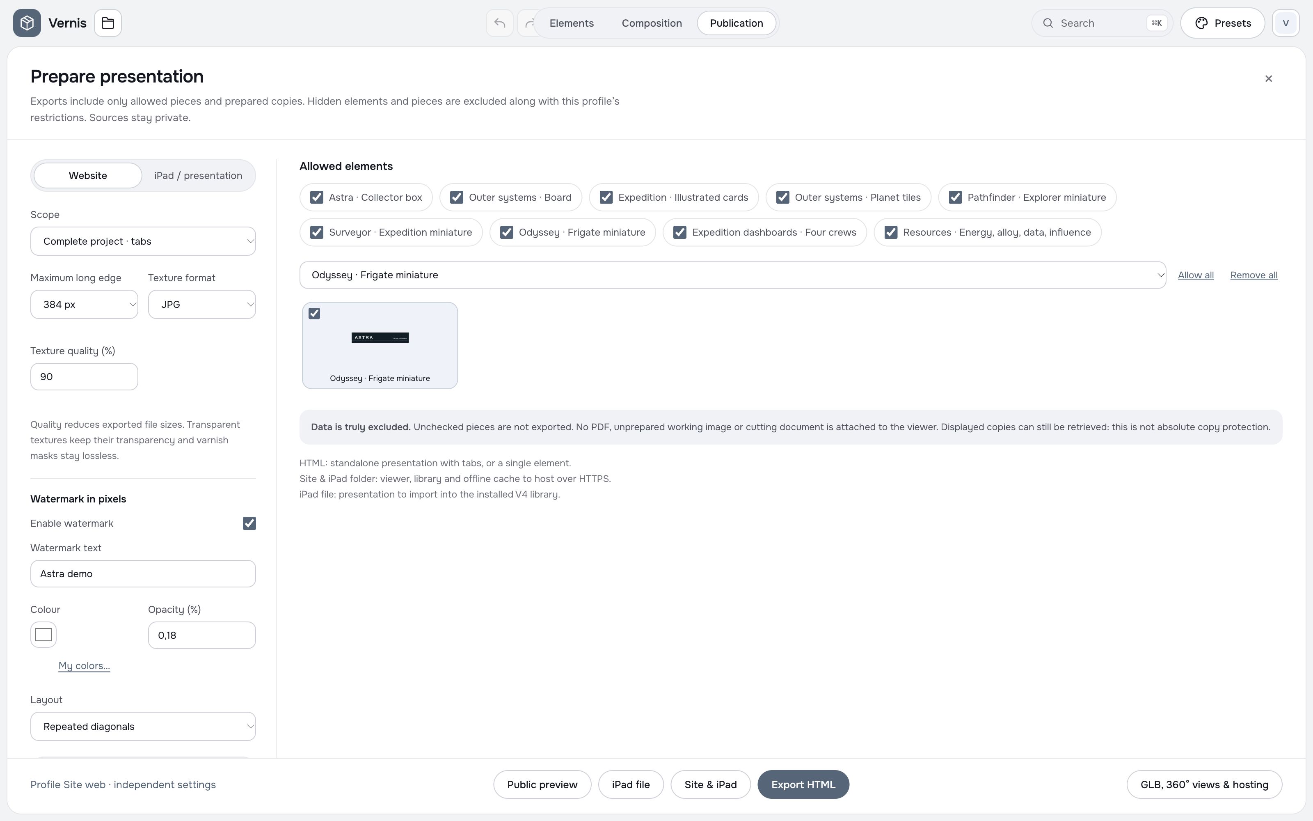Toggle Odyssey · Frigate miniature chip checkbox

507,232
